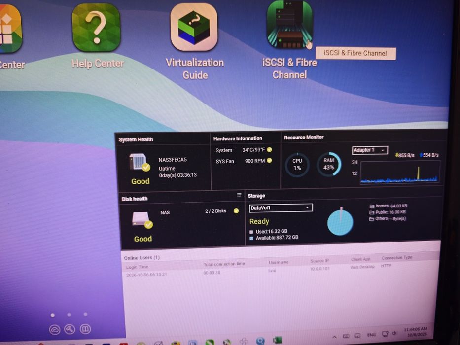
Task: Click the volume icon in system tray
Action: click(x=394, y=334)
